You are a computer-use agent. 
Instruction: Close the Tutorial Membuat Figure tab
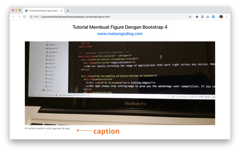(x=61, y=11)
